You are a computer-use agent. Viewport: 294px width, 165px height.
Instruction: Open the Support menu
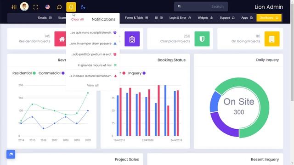point(227,18)
